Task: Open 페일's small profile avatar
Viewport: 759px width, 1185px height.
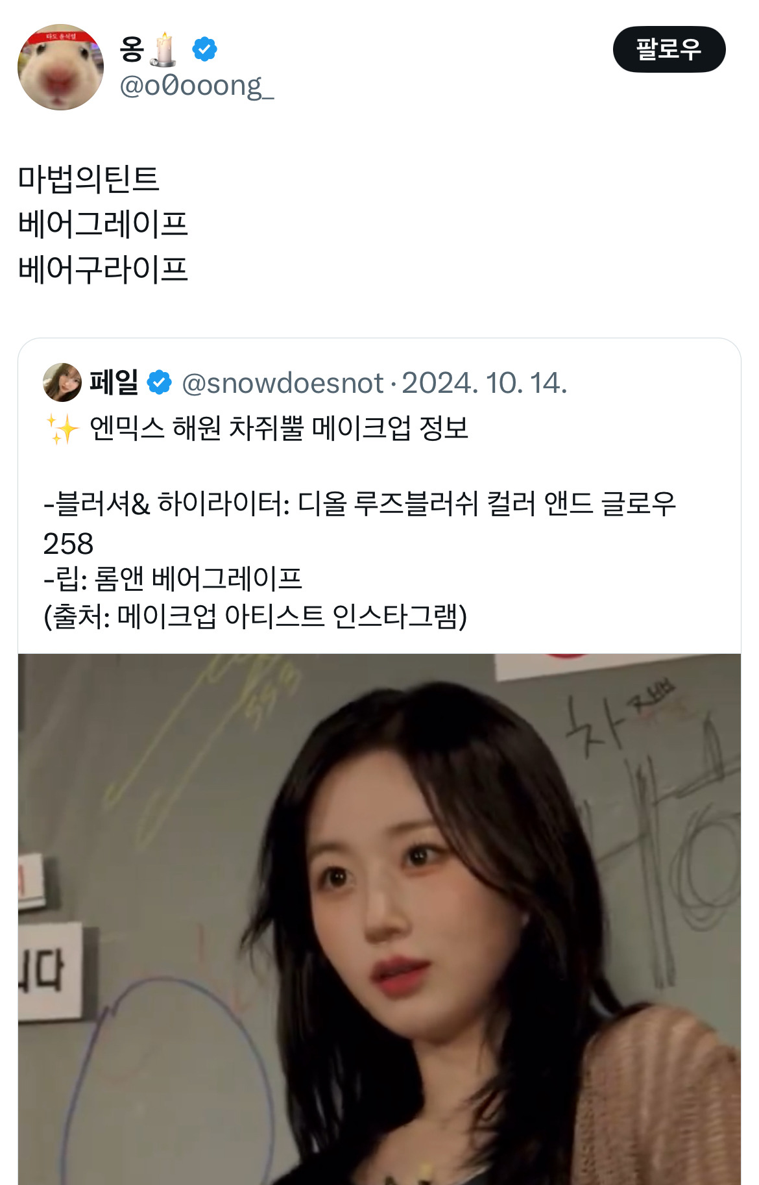Action: tap(62, 382)
